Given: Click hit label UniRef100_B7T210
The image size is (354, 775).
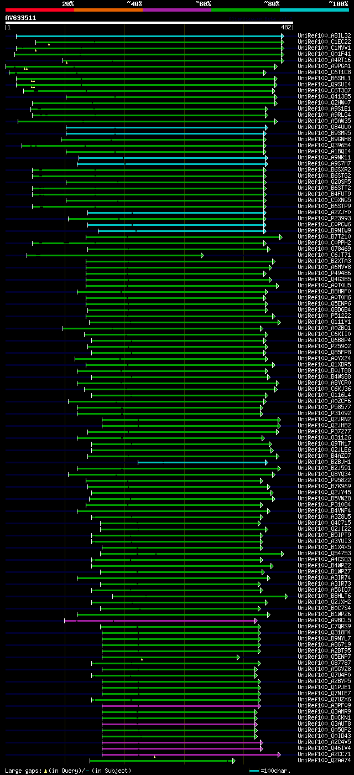Looking at the screenshot, I should click(x=324, y=236).
